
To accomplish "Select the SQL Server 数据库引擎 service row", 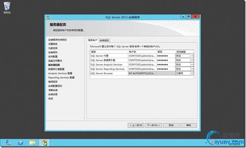I will coord(109,60).
